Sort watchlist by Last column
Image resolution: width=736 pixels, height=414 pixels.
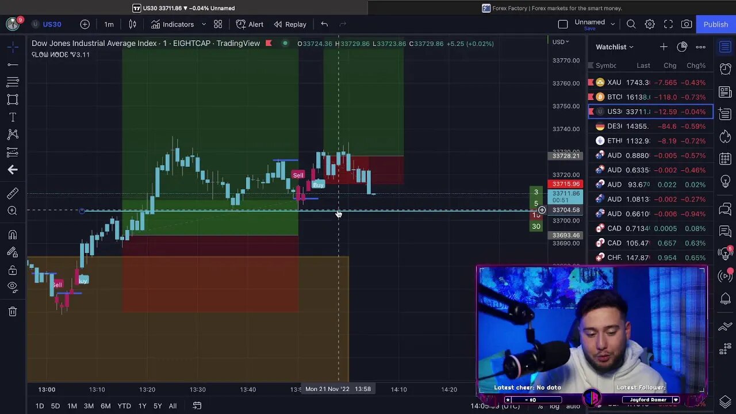[643, 66]
